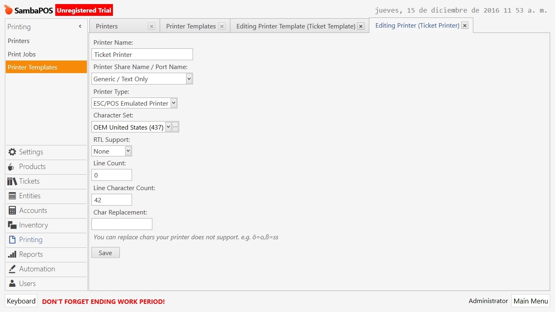
Task: Select the Settings gear icon in sidebar
Action: point(13,152)
